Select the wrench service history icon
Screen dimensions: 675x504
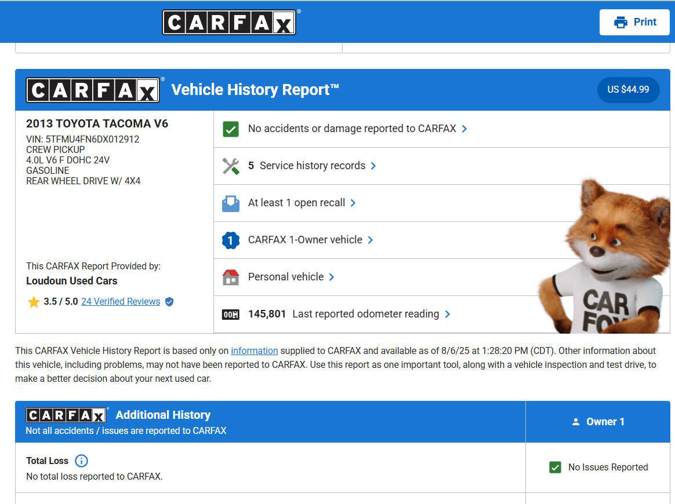pos(230,166)
